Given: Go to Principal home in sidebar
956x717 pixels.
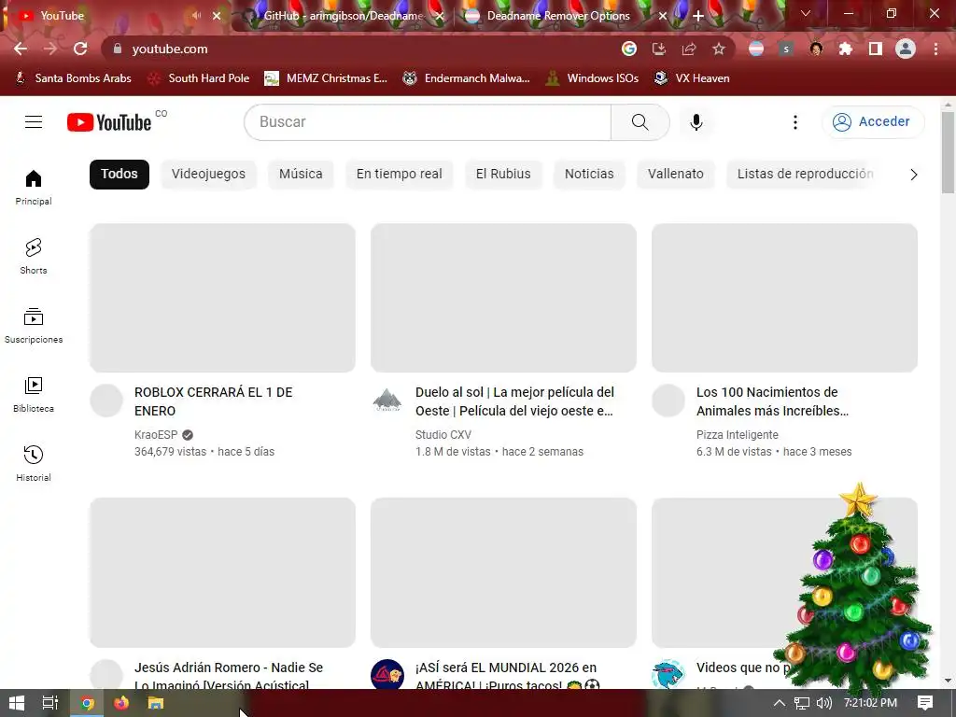Looking at the screenshot, I should pyautogui.click(x=34, y=187).
